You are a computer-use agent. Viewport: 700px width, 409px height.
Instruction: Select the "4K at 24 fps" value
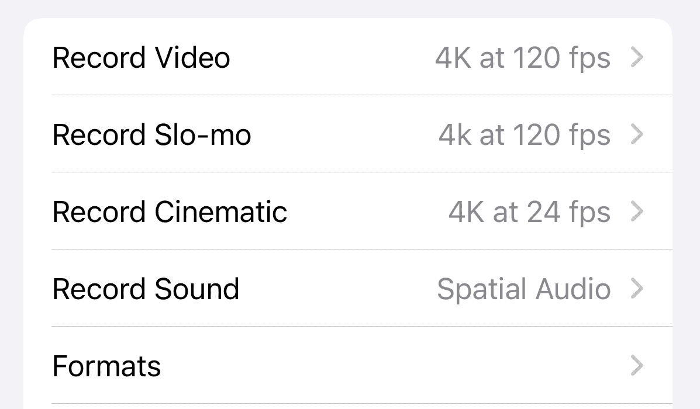click(x=529, y=212)
